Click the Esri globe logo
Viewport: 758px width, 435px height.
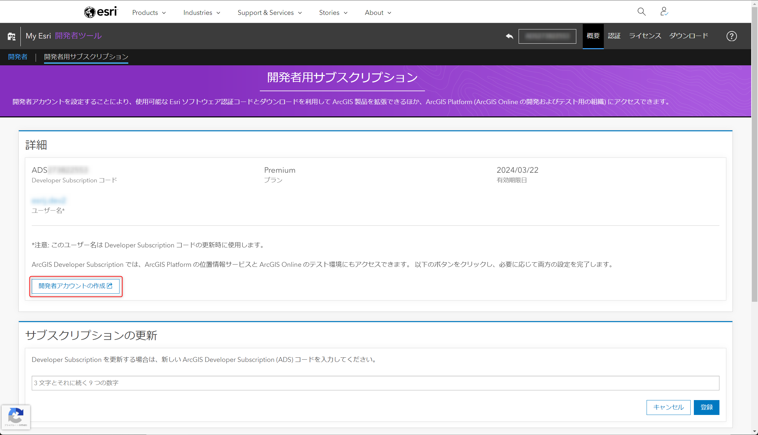101,12
